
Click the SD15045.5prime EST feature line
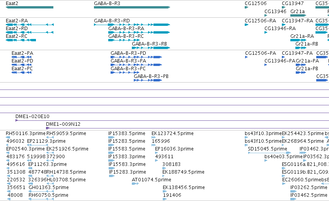pyautogui.click(x=269, y=153)
